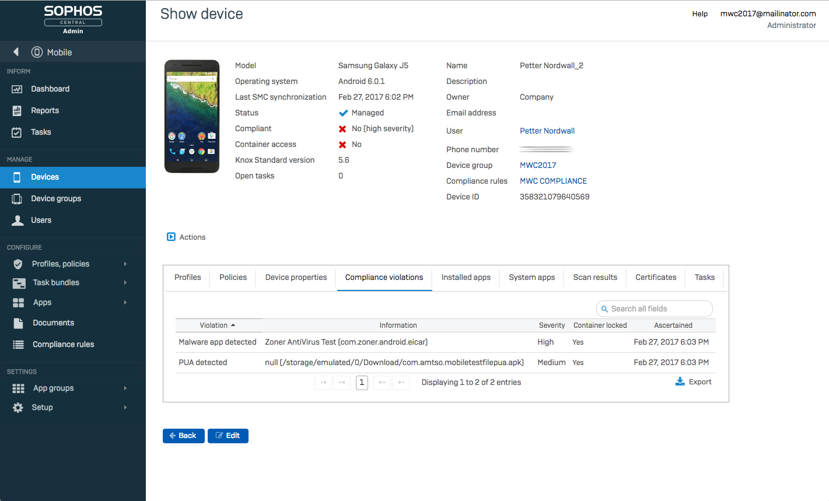This screenshot has width=829, height=501.
Task: Click Device ID value 358321079640569
Action: [x=555, y=197]
